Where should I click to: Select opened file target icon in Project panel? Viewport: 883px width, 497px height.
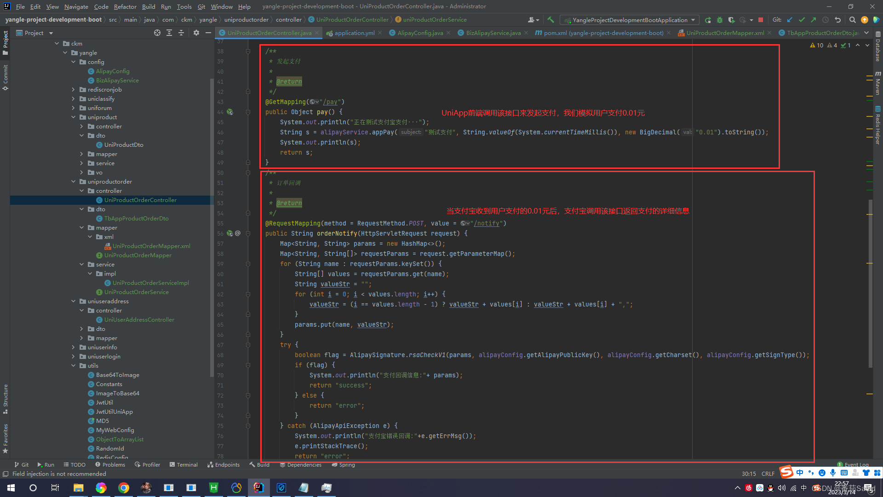[x=157, y=33]
